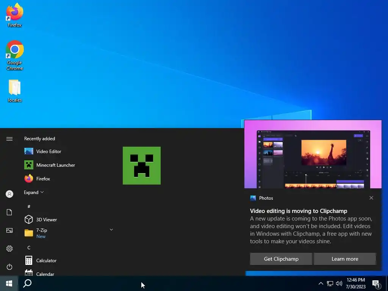The height and width of the screenshot is (291, 388).
Task: Open Settings gear in the Start menu sidebar
Action: click(x=9, y=249)
